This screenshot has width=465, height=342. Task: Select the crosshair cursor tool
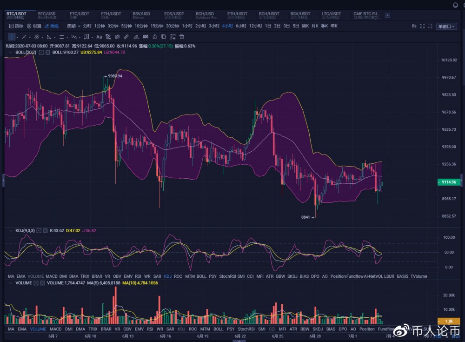pyautogui.click(x=12, y=37)
